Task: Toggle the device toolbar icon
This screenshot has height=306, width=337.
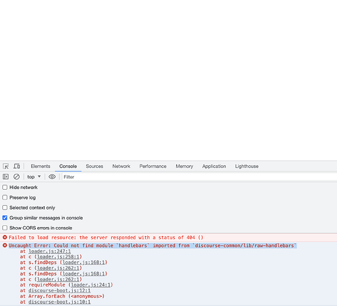Action: (17, 166)
